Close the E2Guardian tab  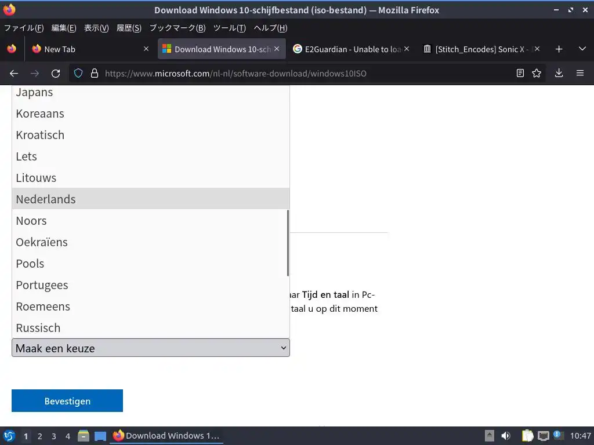(x=407, y=49)
